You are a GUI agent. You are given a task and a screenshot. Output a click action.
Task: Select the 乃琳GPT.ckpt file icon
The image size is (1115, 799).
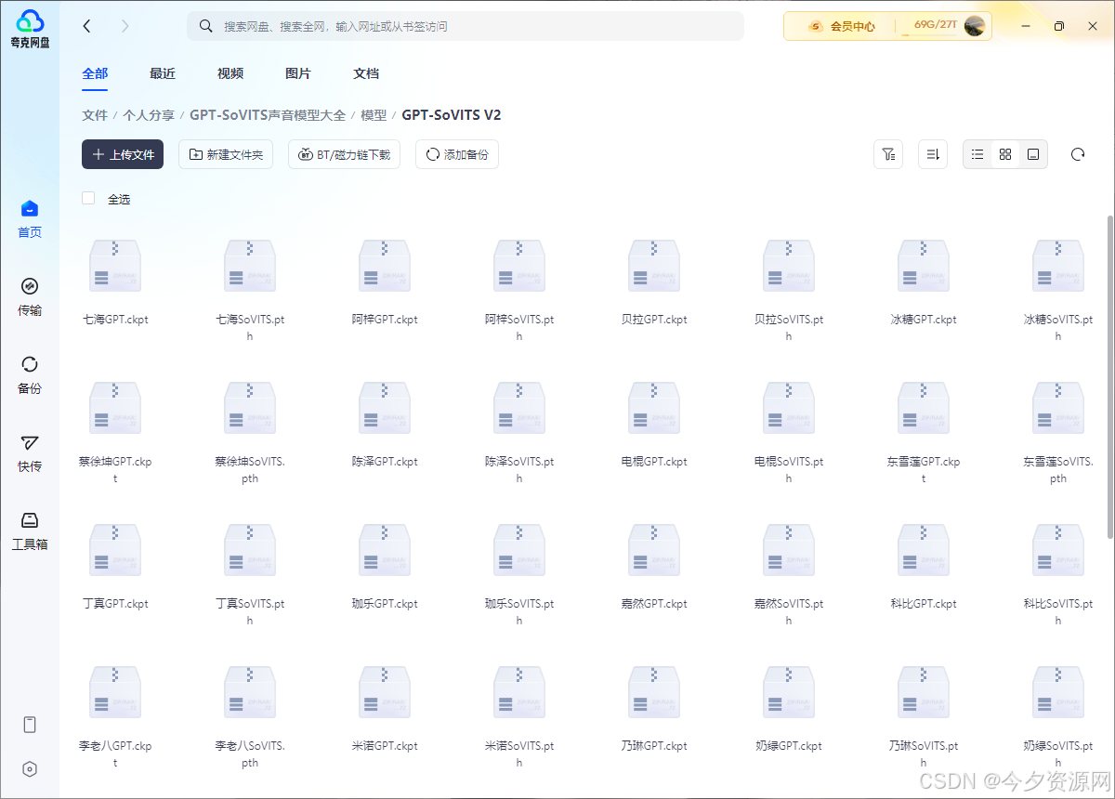click(654, 692)
